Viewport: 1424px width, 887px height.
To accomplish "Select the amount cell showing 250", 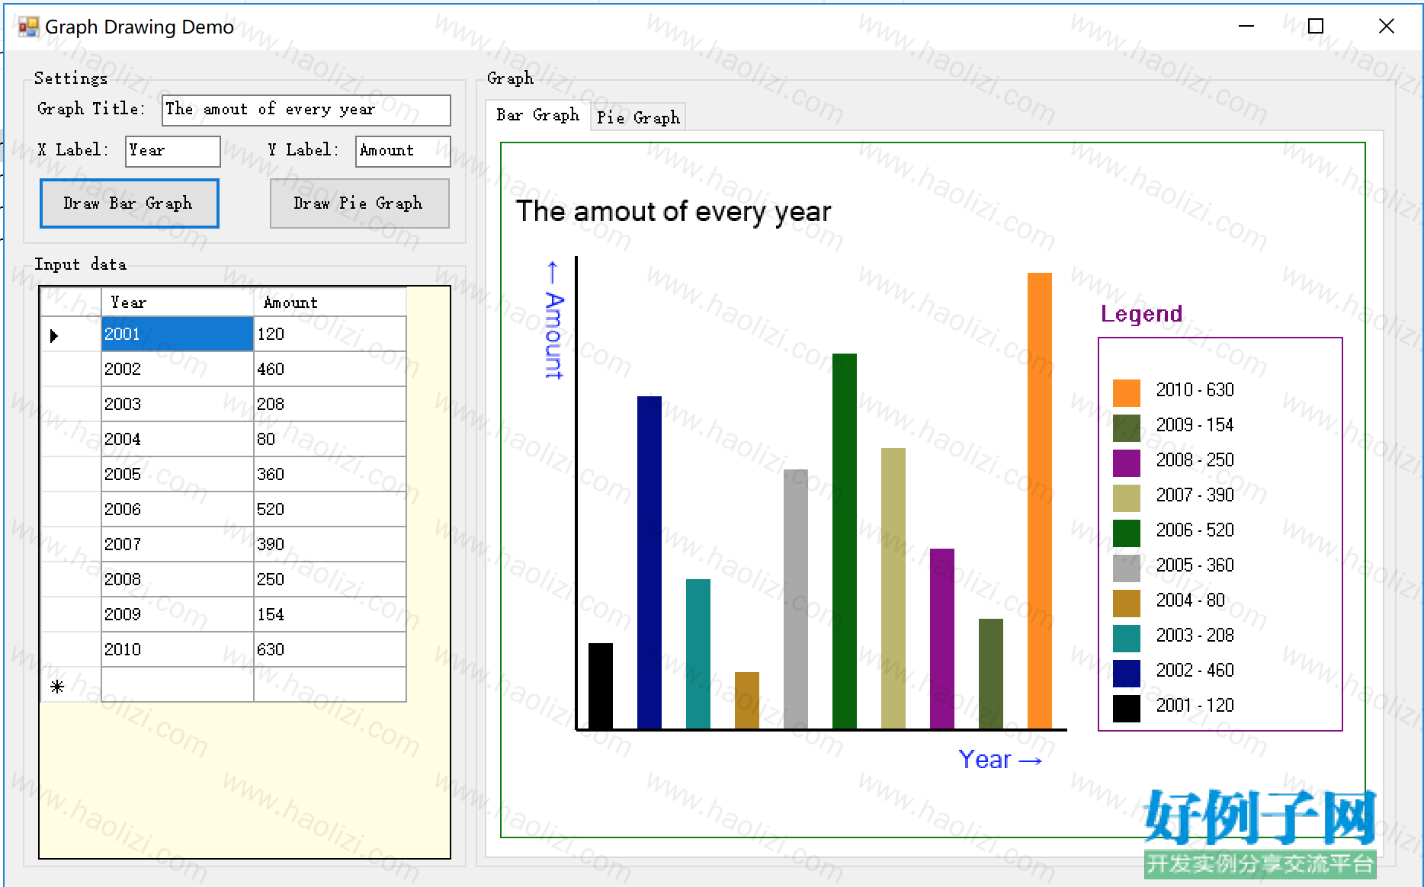I will tap(330, 580).
